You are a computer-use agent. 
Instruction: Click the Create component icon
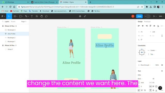(80, 16)
